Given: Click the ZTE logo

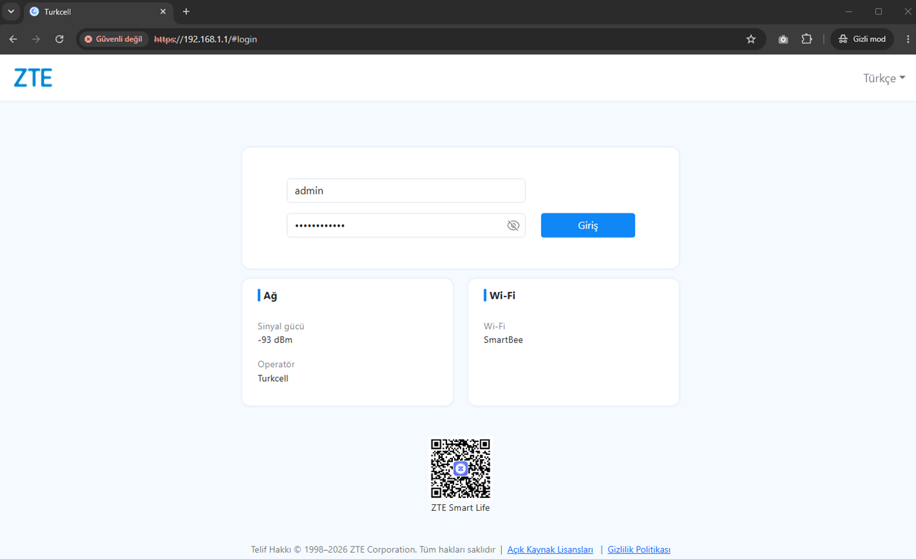Looking at the screenshot, I should [33, 77].
